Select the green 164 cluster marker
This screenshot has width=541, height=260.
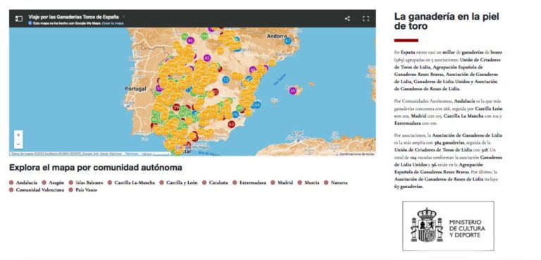click(x=204, y=36)
